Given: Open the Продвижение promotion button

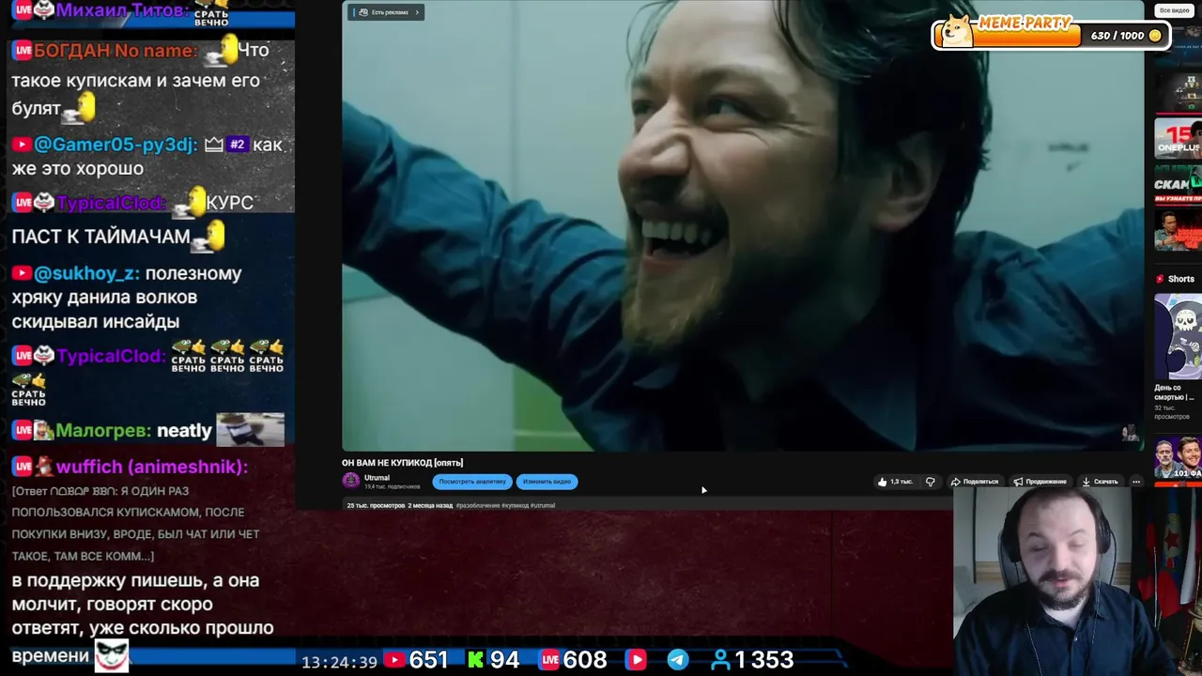Looking at the screenshot, I should 1040,482.
